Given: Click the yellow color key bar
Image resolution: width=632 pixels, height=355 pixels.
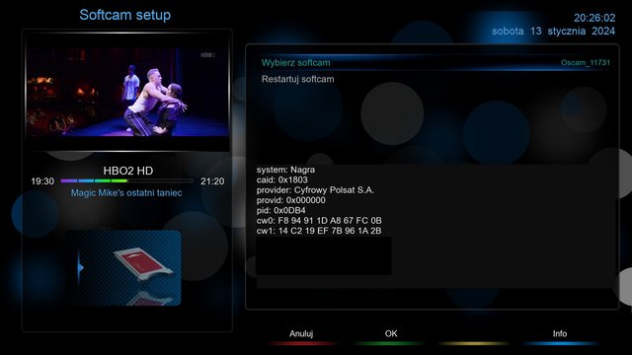Looking at the screenshot, I should (x=474, y=343).
